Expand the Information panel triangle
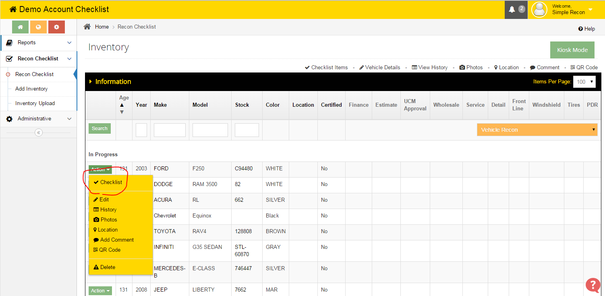The width and height of the screenshot is (605, 296). pyautogui.click(x=91, y=82)
